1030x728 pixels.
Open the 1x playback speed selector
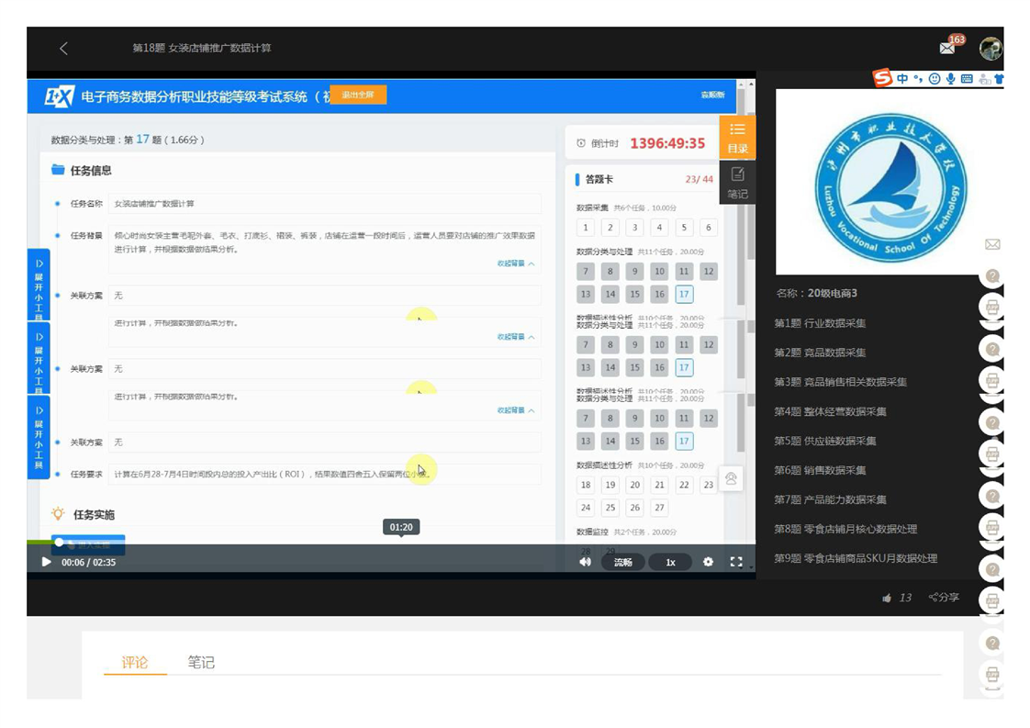pos(670,562)
